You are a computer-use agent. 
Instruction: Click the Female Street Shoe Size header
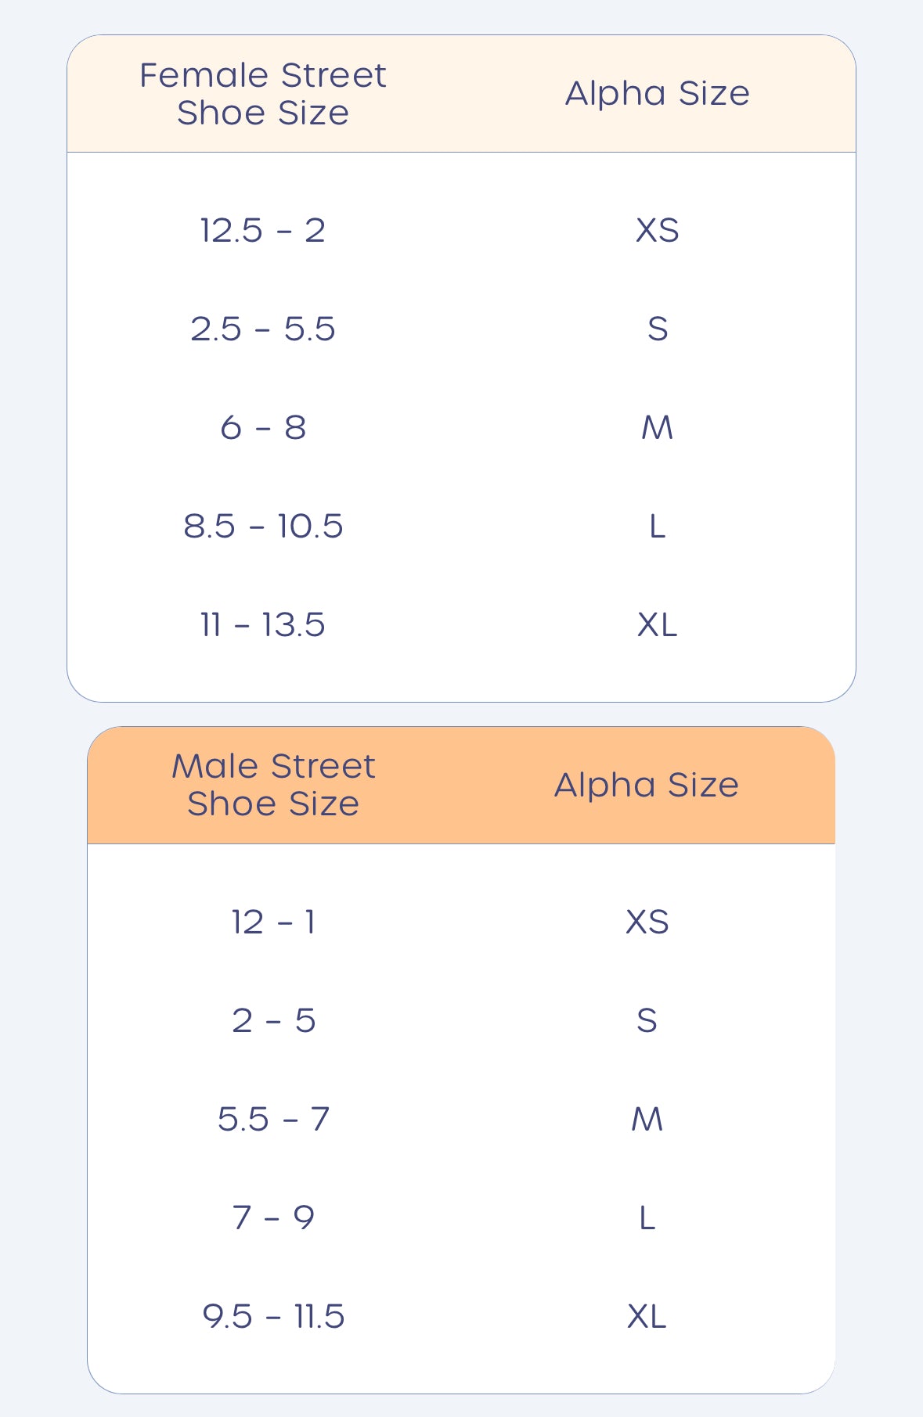pos(263,94)
